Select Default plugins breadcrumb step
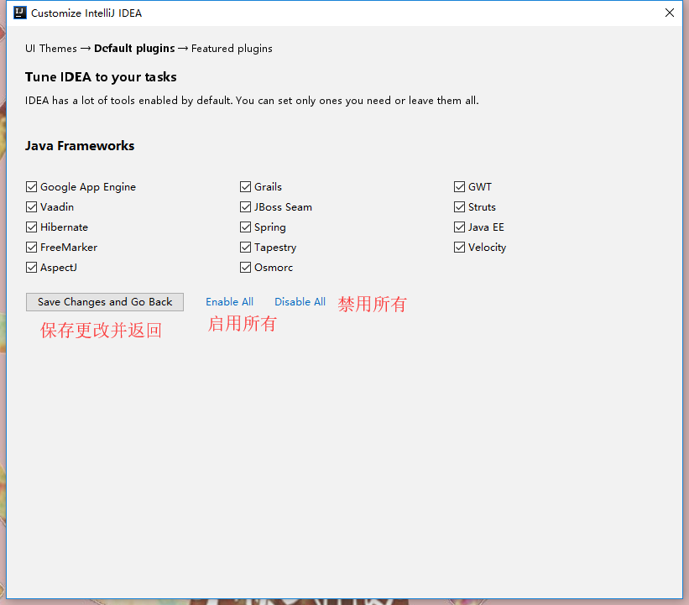The width and height of the screenshot is (689, 605). [134, 49]
